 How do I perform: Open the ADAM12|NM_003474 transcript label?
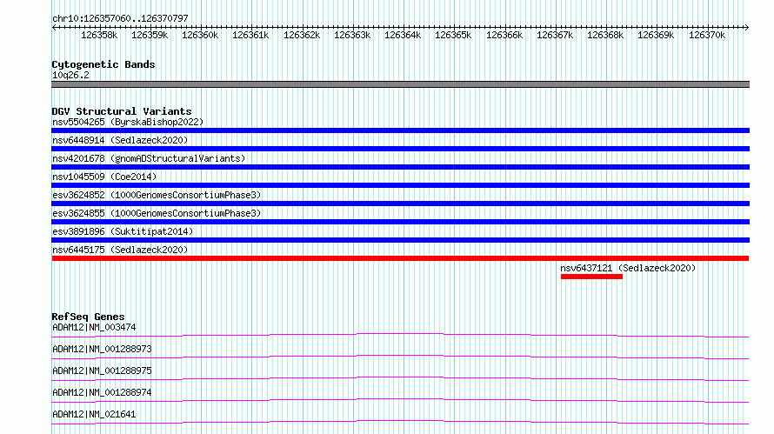[94, 327]
